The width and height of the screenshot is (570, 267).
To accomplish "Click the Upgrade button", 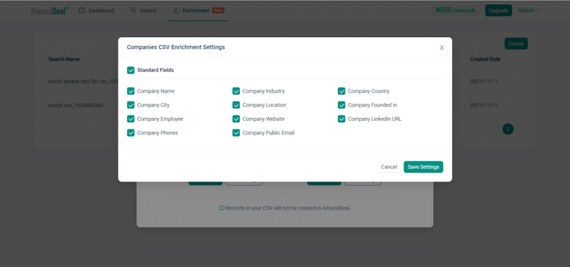I will click(x=498, y=10).
